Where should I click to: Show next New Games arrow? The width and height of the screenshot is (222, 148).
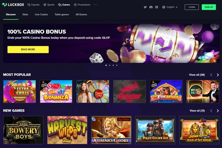pos(218,111)
